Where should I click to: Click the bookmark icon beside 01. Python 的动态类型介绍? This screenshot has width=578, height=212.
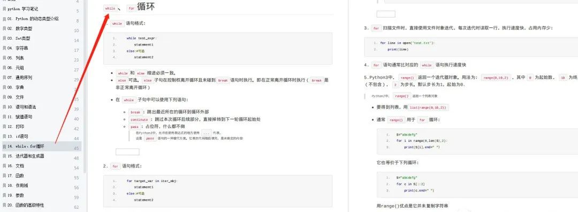pyautogui.click(x=4, y=19)
